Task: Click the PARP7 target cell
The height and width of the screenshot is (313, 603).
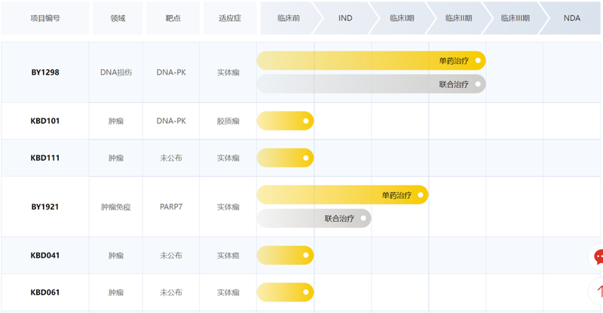Action: pos(171,207)
